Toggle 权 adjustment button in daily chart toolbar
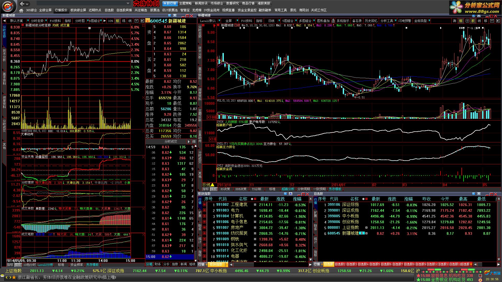This screenshot has width=502, height=282. tap(473, 21)
